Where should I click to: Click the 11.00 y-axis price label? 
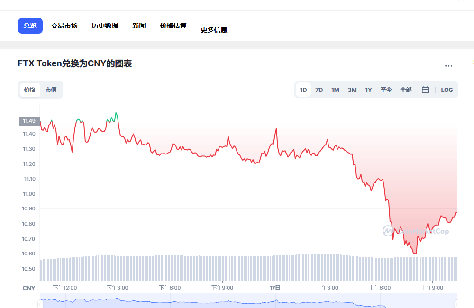pyautogui.click(x=29, y=194)
